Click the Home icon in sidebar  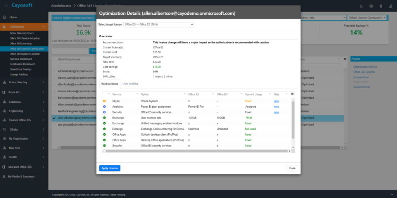click(4, 17)
